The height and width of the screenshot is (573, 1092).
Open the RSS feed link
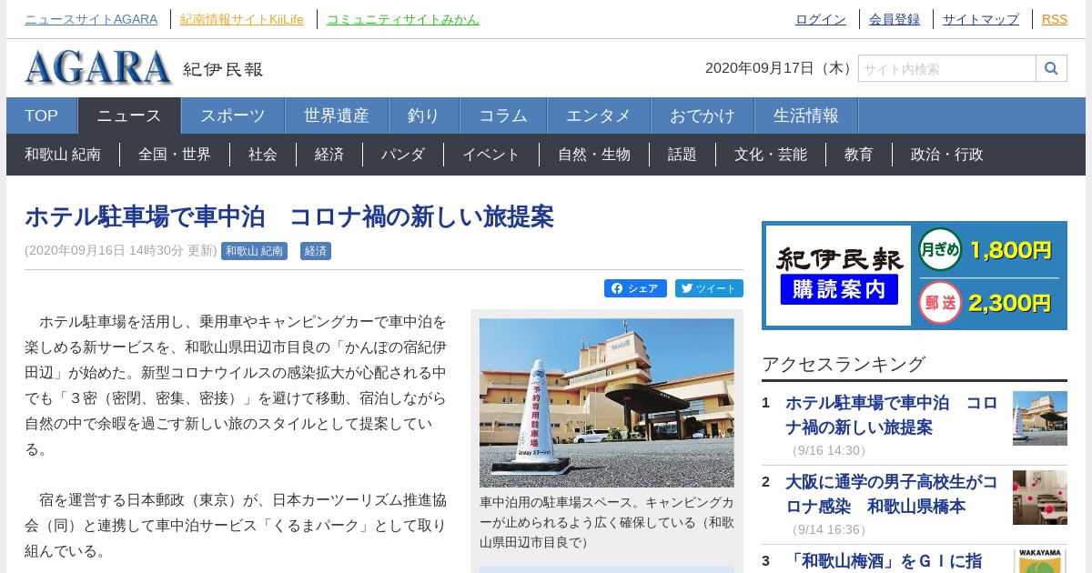coord(1055,19)
